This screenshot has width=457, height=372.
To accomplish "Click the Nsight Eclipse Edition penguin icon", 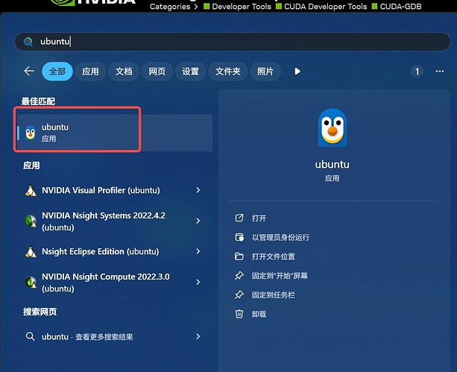I will click(x=31, y=252).
